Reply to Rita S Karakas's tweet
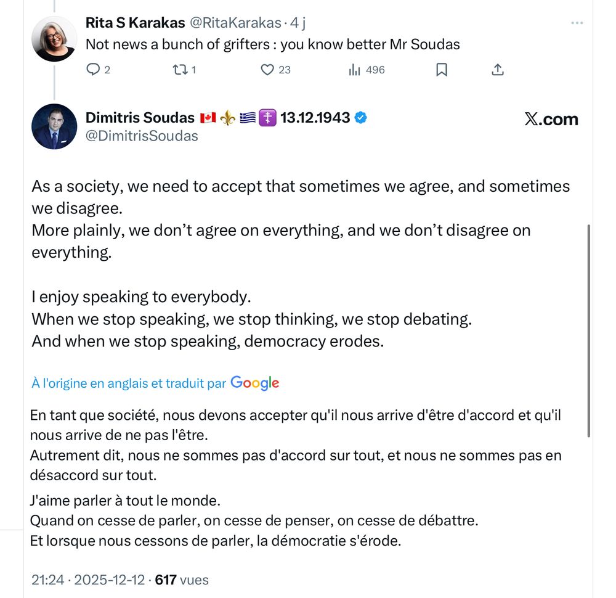This screenshot has height=598, width=616. pyautogui.click(x=93, y=70)
